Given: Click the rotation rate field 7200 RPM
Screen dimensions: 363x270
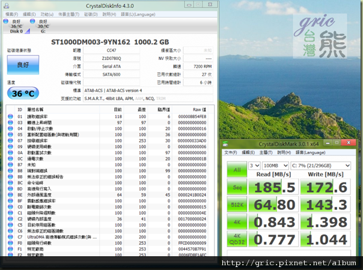Looking at the screenshot, I should (198, 67).
